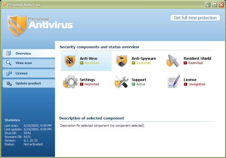The height and width of the screenshot is (158, 226).
Task: Click the Anti-Spyware spy shield icon
Action: tap(121, 61)
